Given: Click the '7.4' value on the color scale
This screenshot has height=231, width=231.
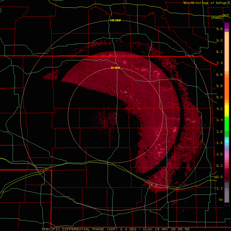Looking at the screenshot, I should (x=219, y=63).
